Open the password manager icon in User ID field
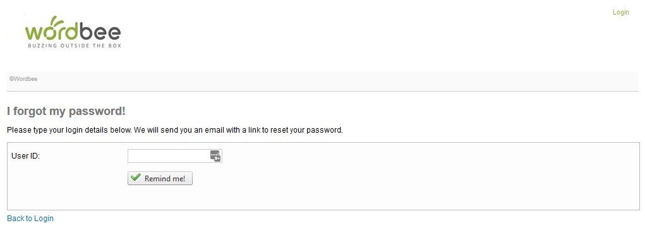Viewport: 645px width, 235px height. [215, 156]
